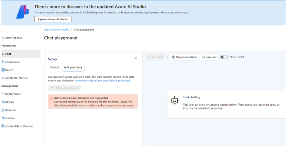Click Explore Azure AI Studio button

tap(53, 19)
